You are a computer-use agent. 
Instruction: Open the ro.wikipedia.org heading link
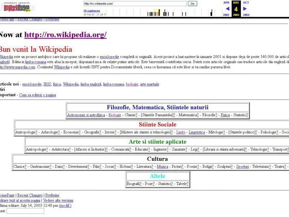pos(65,35)
